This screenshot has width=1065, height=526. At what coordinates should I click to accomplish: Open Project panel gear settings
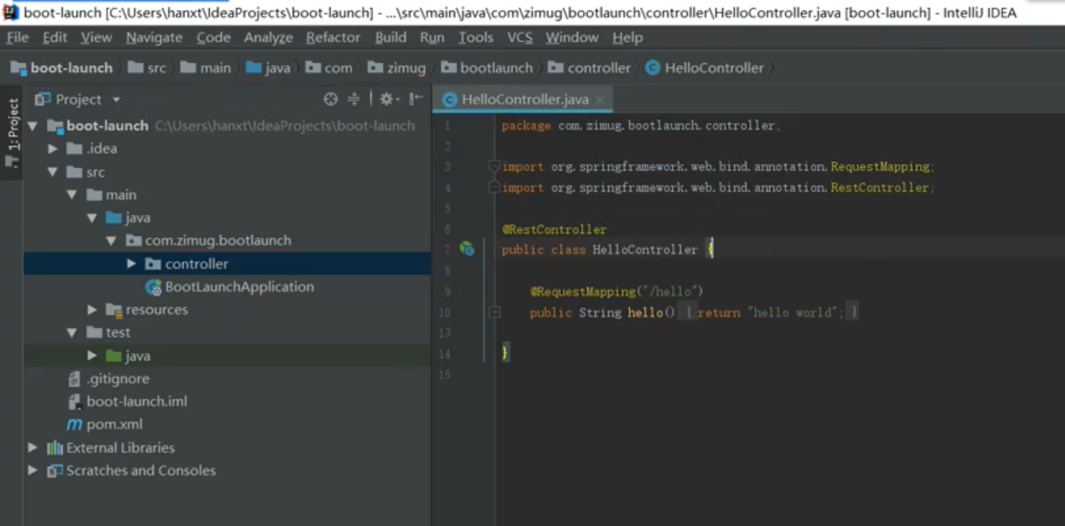coord(389,99)
